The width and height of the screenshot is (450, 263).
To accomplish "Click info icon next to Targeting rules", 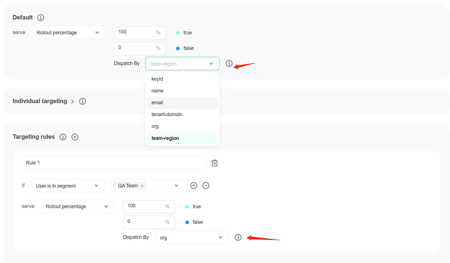I will click(x=63, y=137).
